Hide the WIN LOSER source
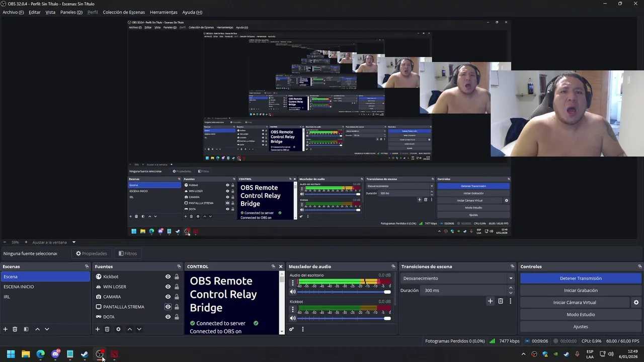This screenshot has width=644, height=362. coord(168,287)
